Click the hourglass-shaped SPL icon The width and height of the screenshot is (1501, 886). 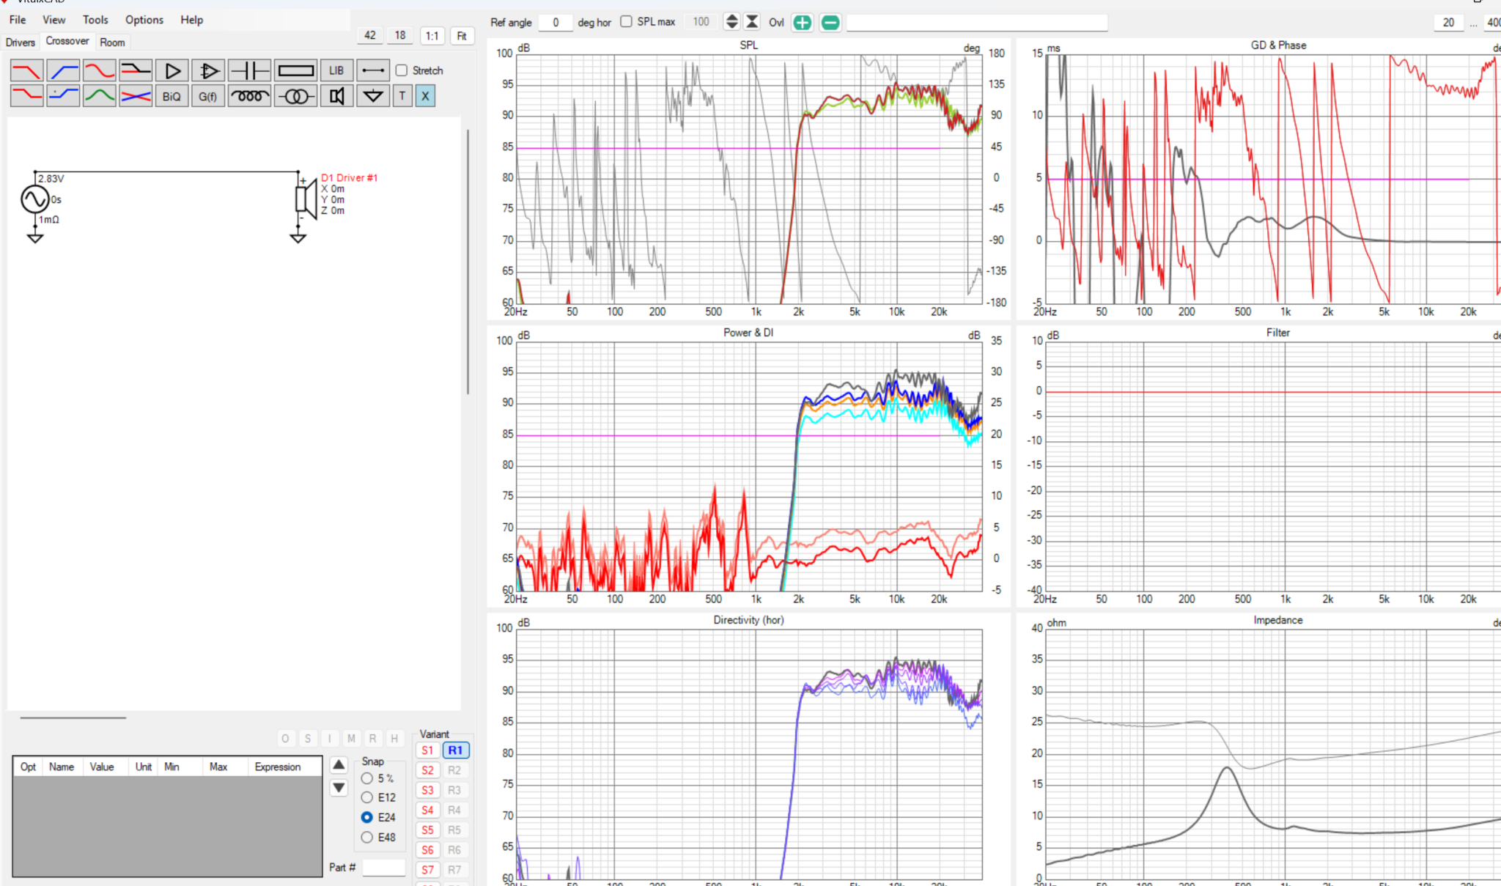(x=752, y=22)
